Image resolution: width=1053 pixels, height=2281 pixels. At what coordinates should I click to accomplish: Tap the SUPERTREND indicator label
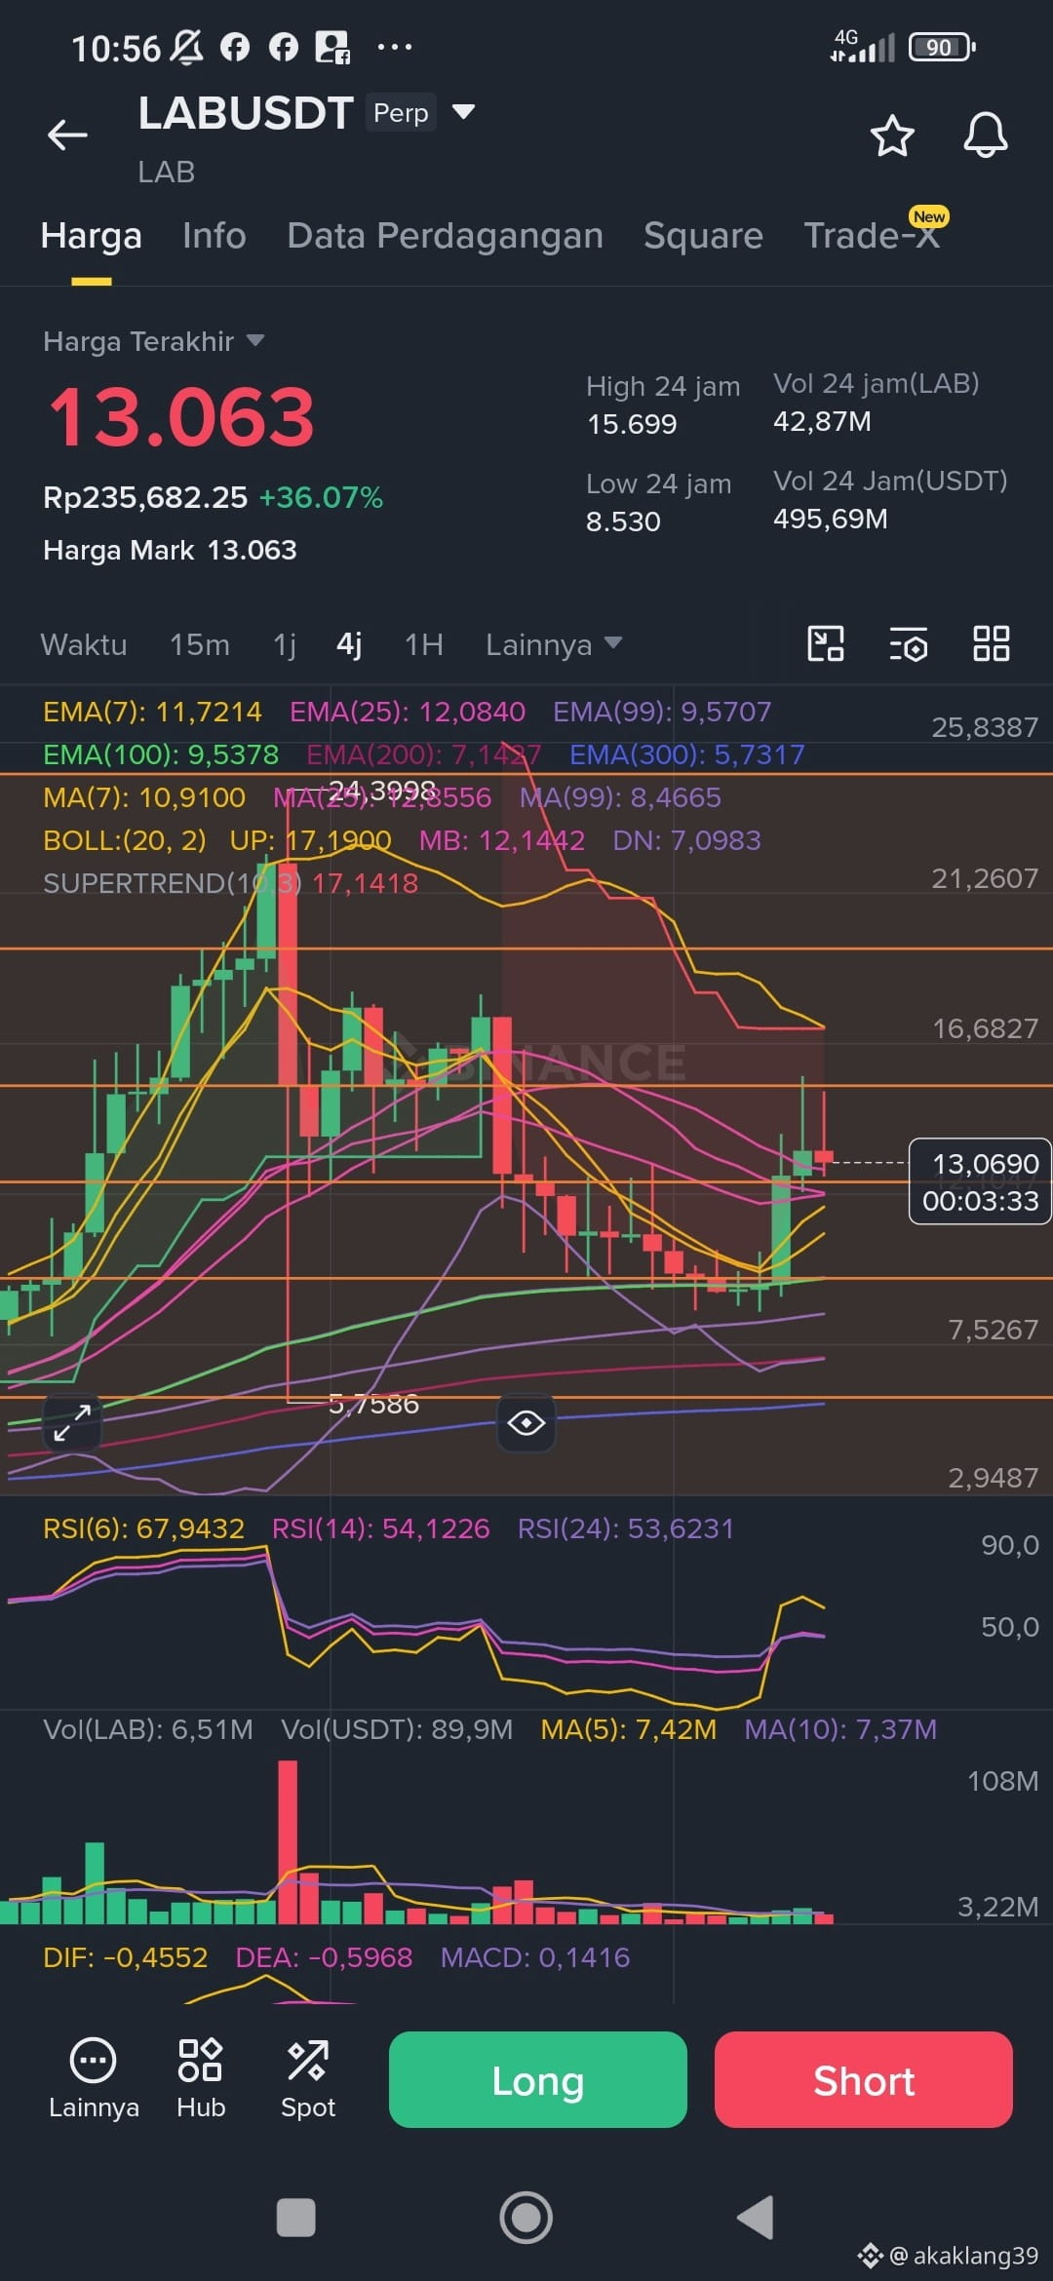pos(230,883)
